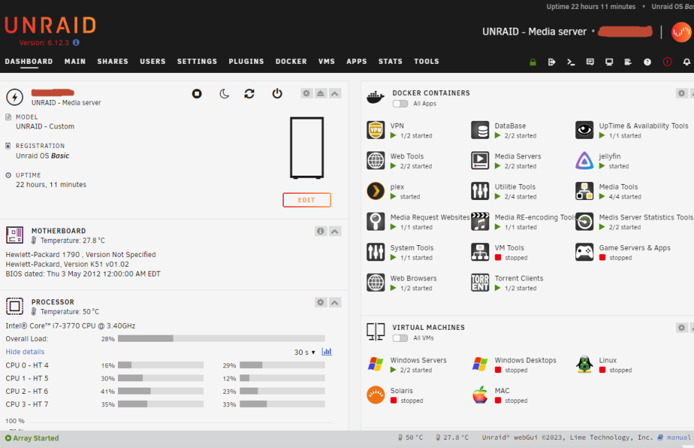Screen dimensions: 694x448
Task: Open CPU chart graph icon
Action: [x=327, y=351]
